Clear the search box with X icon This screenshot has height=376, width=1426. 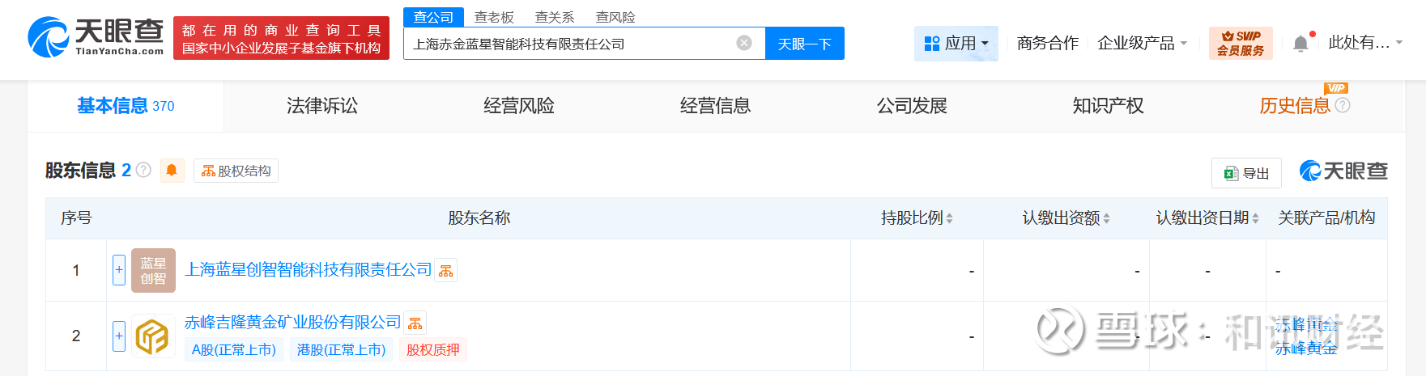(744, 43)
